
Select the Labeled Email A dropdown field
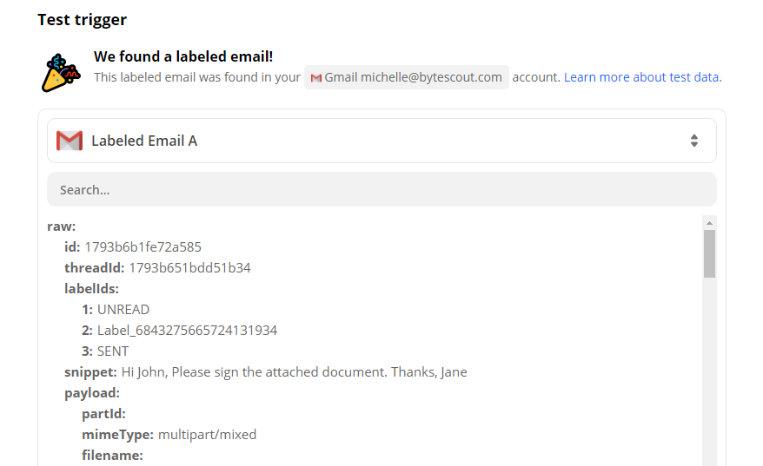381,141
